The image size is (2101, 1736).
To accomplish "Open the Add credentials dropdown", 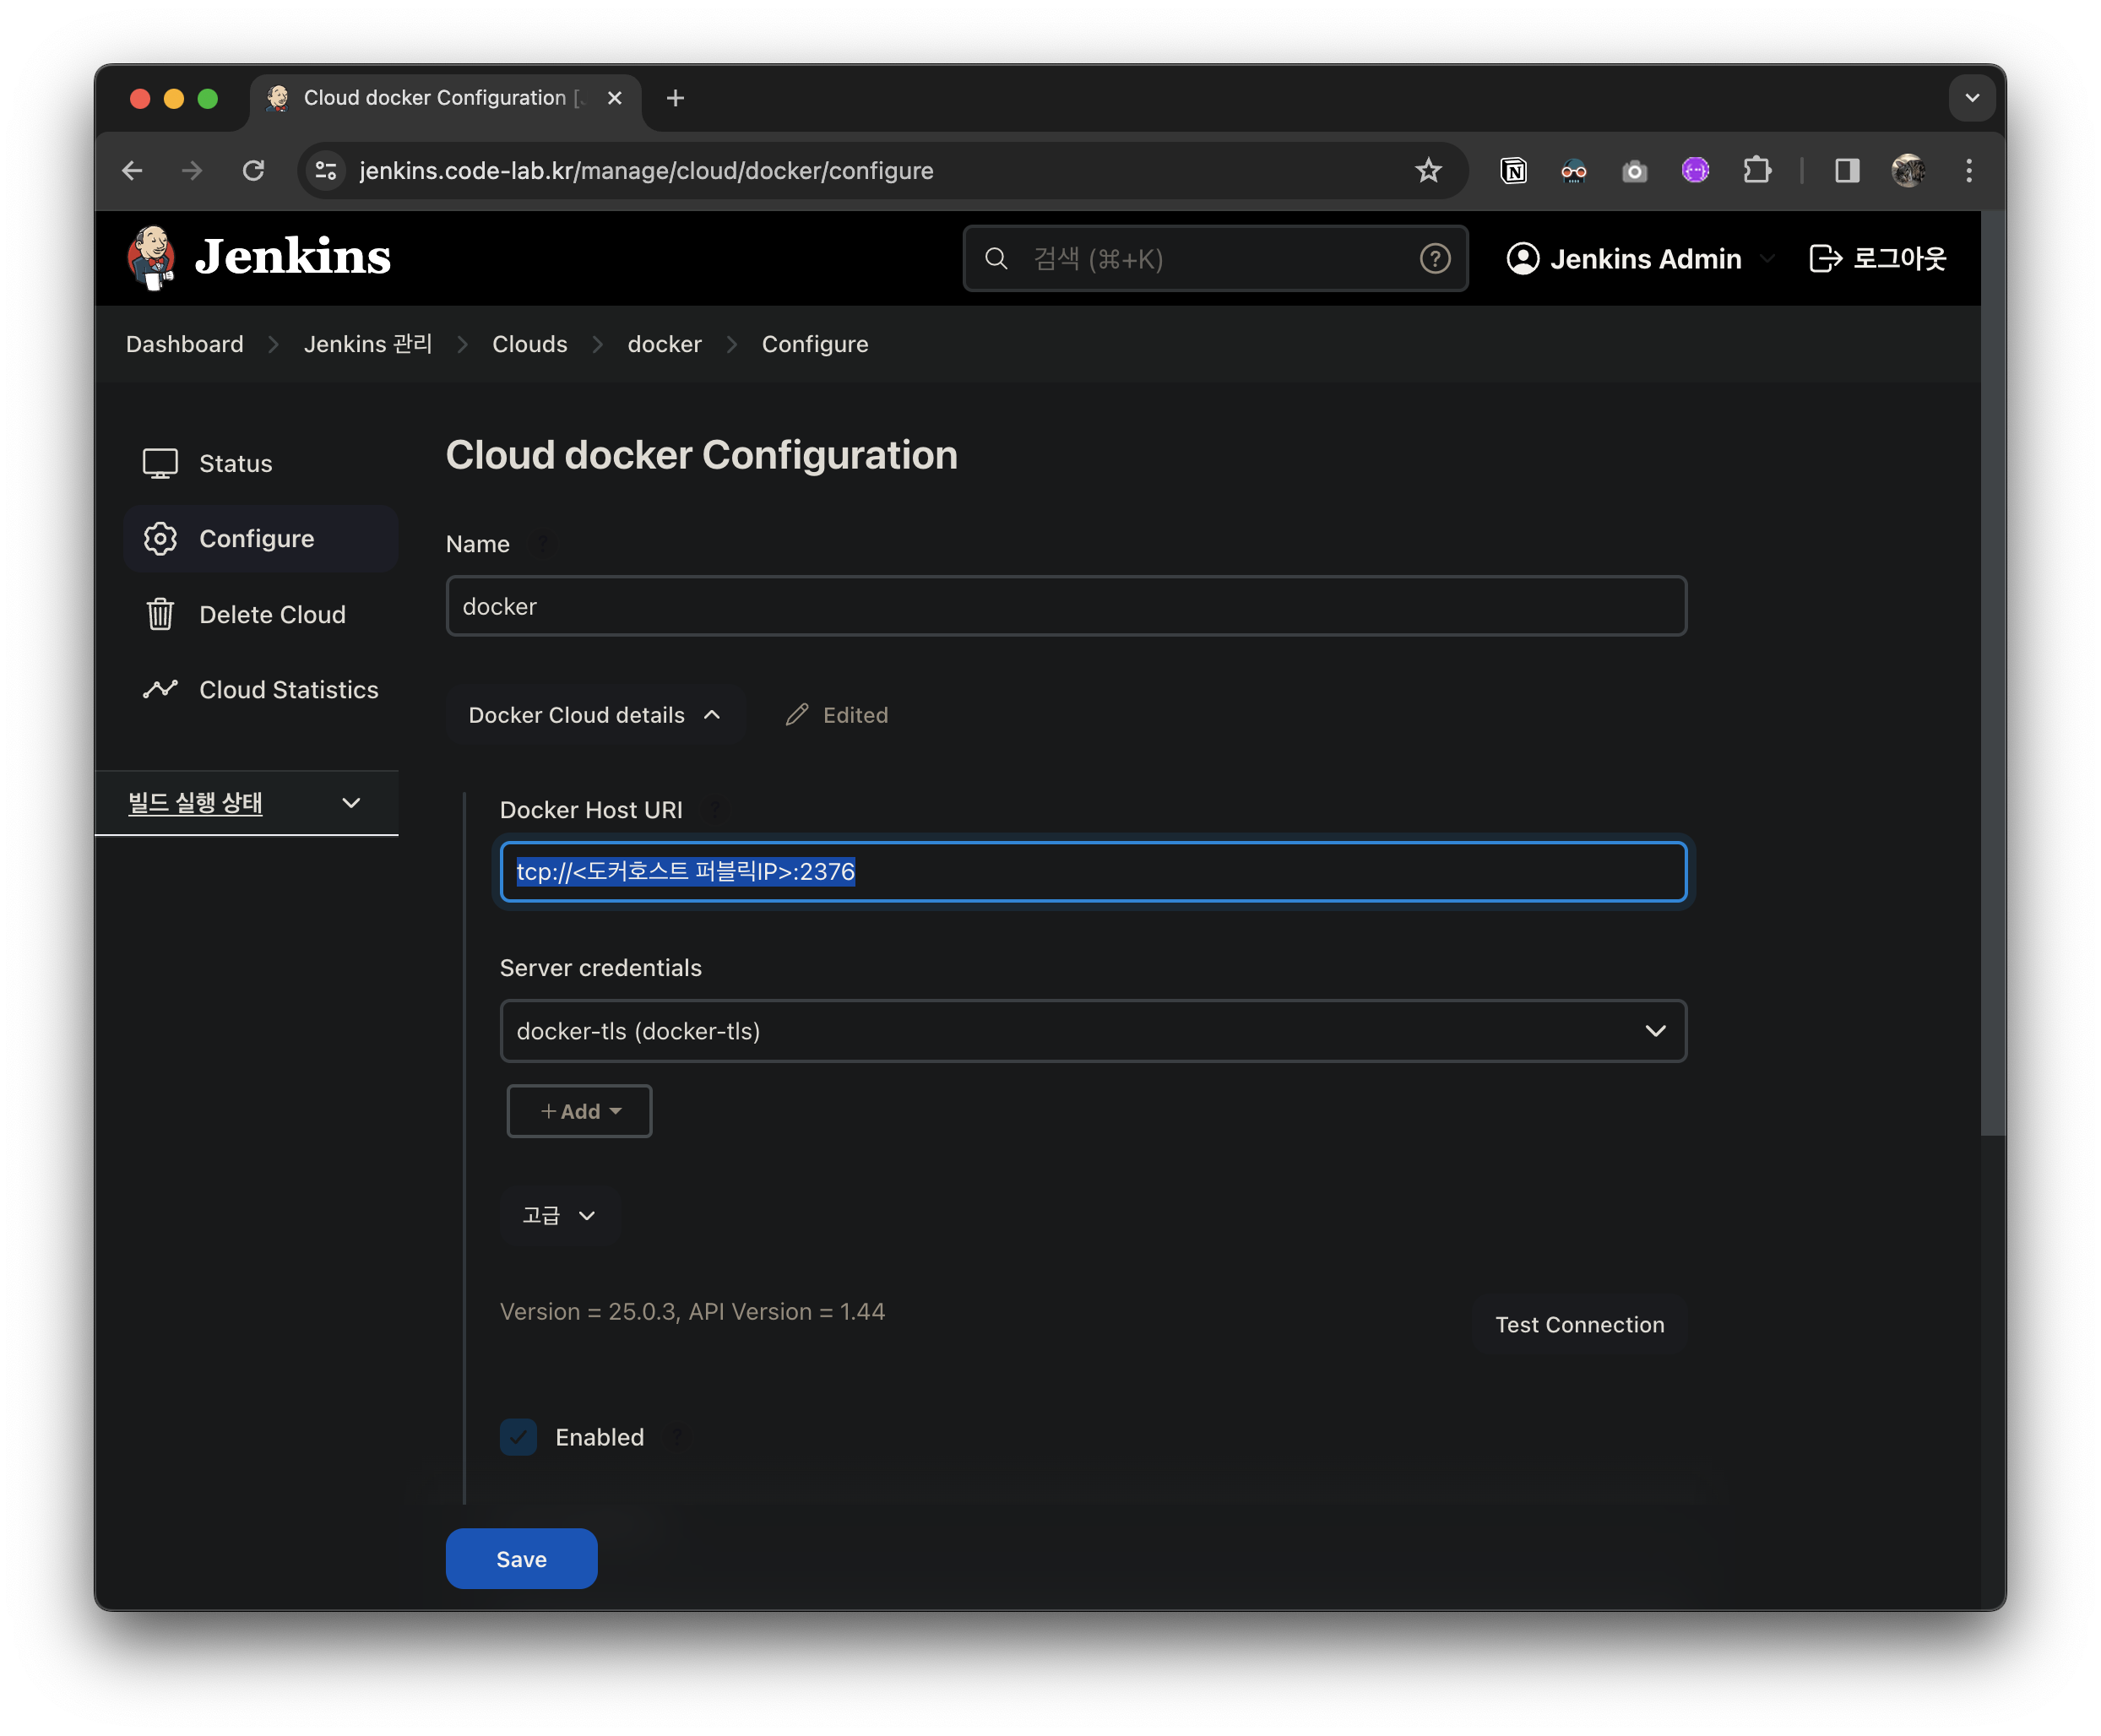I will tap(579, 1111).
